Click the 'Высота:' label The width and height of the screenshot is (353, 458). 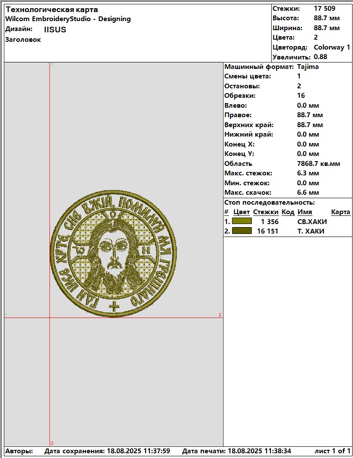[286, 18]
